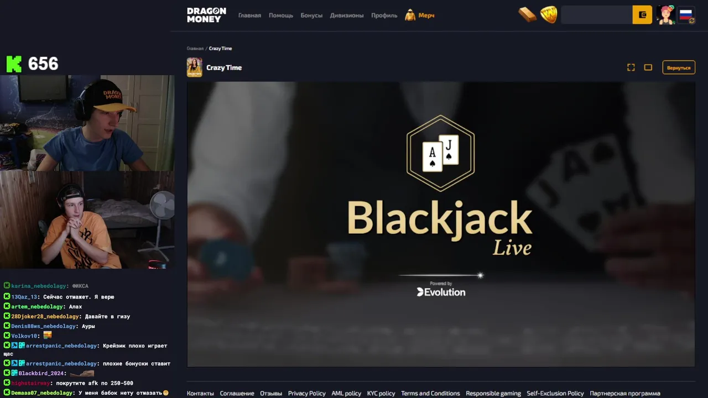
Task: Click the balance display field
Action: tap(597, 15)
